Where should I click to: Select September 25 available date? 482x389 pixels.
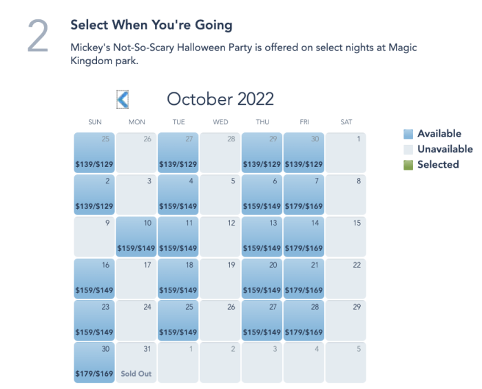tap(94, 152)
